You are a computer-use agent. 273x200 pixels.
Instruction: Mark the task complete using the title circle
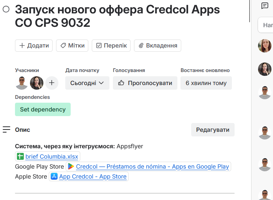[6, 10]
